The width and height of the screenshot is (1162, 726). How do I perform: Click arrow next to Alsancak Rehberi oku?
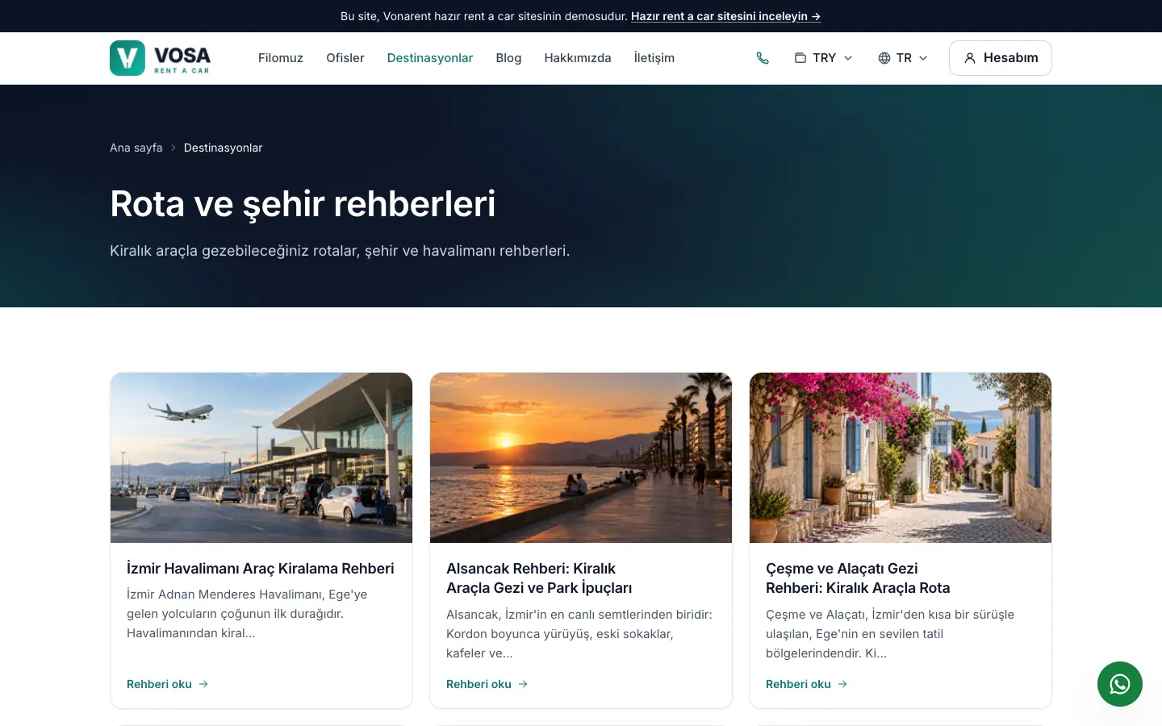(523, 684)
